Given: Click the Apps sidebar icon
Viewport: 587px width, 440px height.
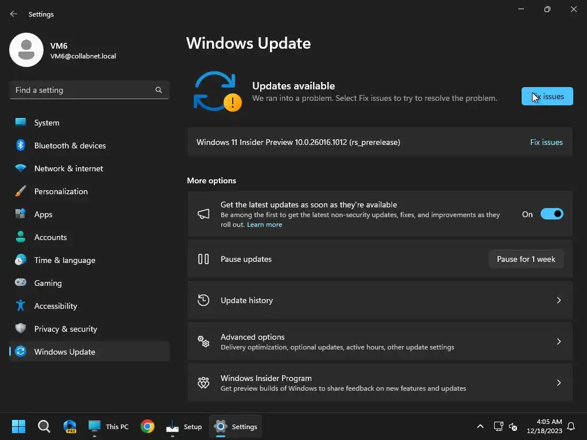Looking at the screenshot, I should [x=21, y=214].
